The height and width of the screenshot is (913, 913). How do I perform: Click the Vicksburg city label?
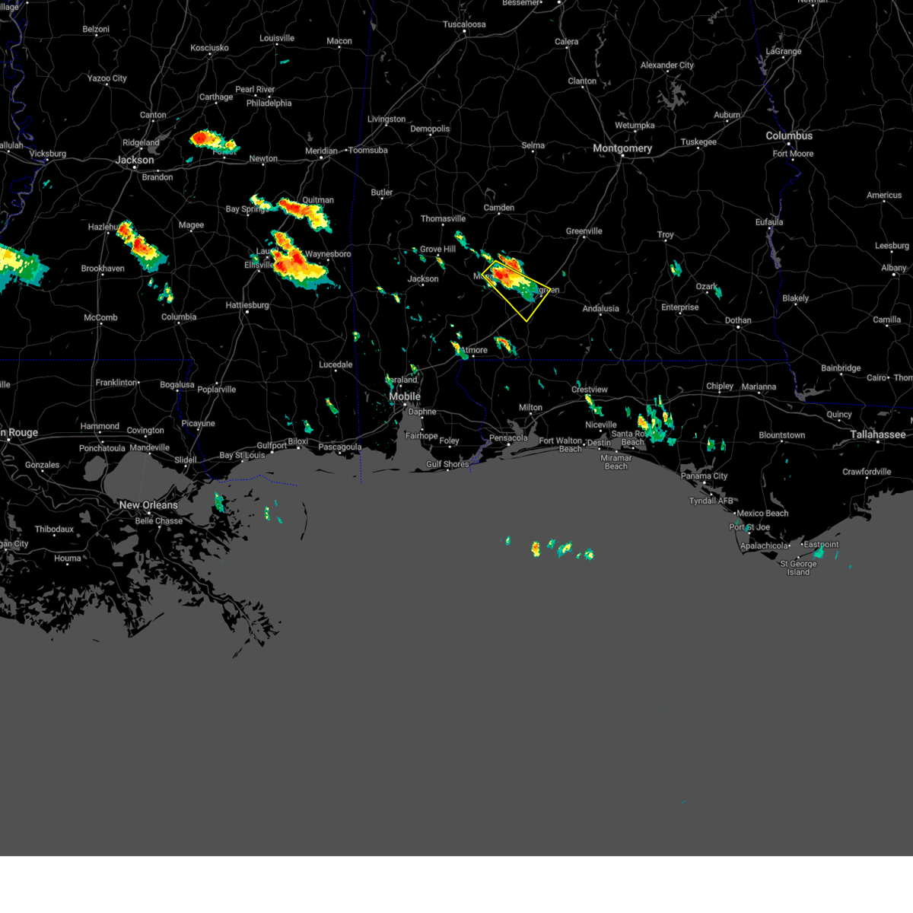47,154
